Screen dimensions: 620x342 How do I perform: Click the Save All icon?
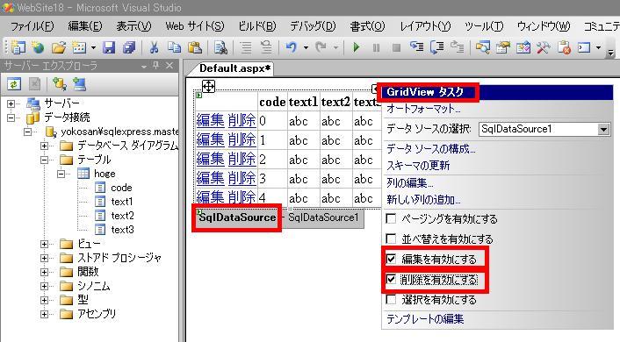click(x=129, y=47)
